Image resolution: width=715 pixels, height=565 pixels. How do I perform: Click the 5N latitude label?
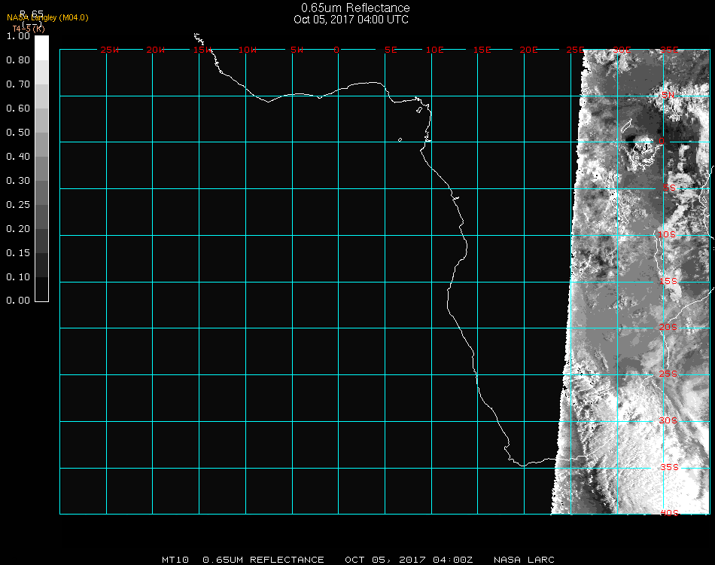(668, 95)
